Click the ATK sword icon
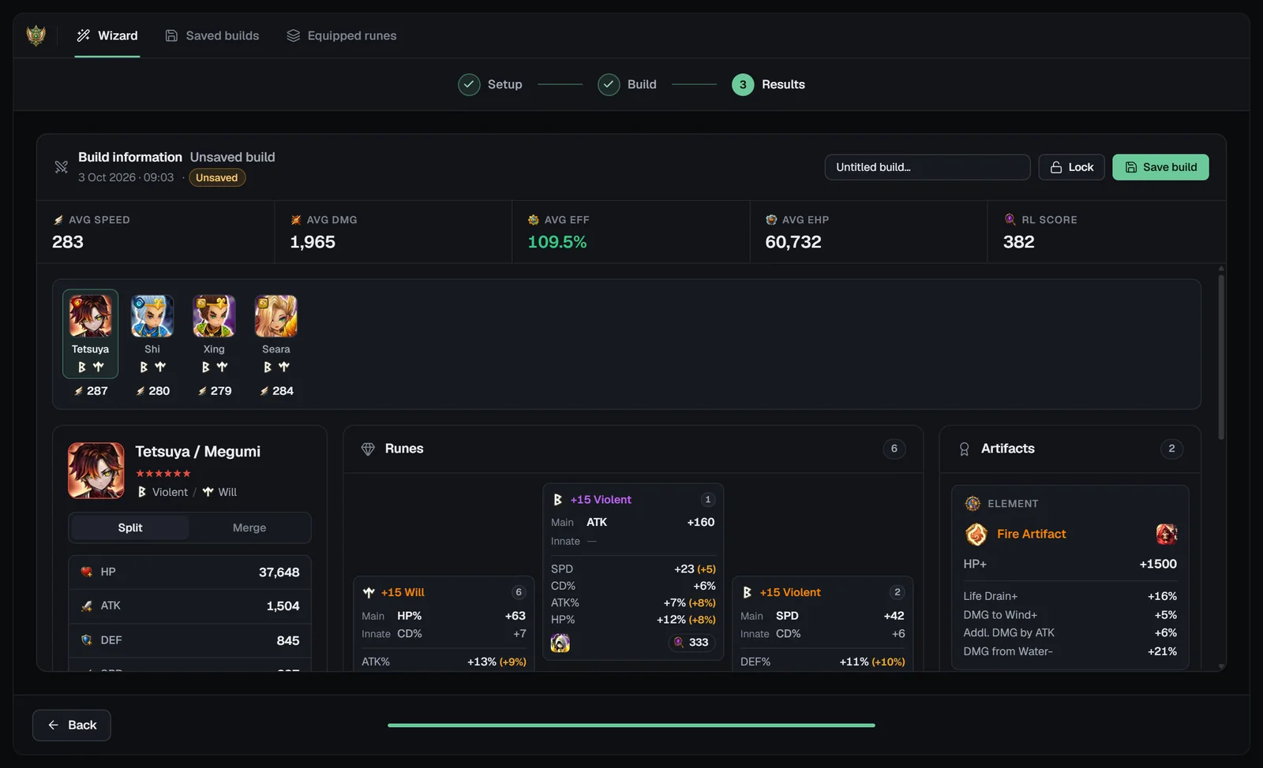 coord(87,606)
